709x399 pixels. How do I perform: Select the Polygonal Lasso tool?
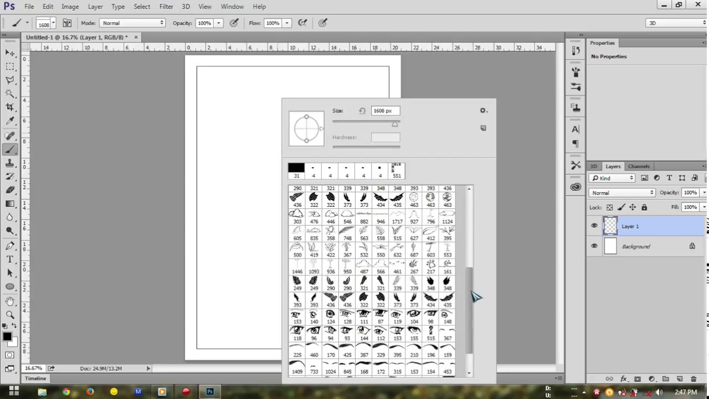[x=10, y=80]
